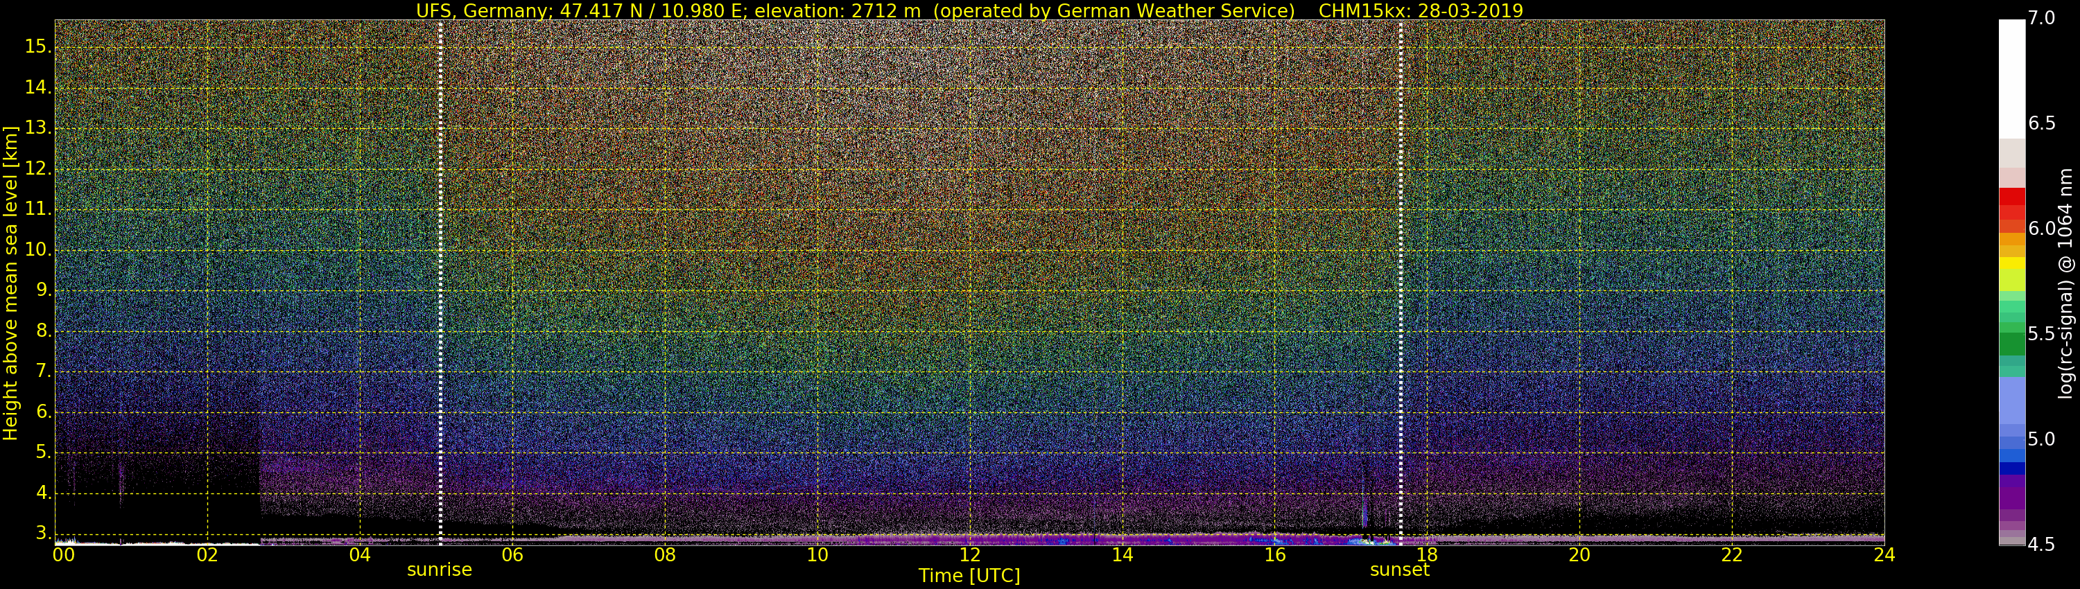Click the height axis tick label 13.
The height and width of the screenshot is (589, 2080).
click(38, 128)
